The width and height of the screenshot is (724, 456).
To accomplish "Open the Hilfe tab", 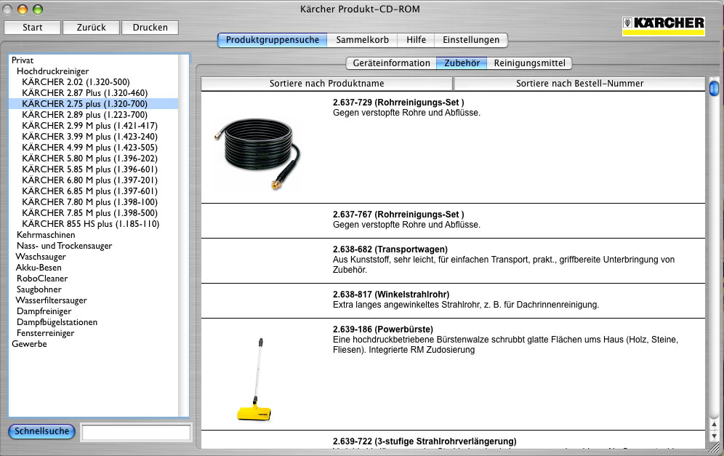I will (x=416, y=40).
